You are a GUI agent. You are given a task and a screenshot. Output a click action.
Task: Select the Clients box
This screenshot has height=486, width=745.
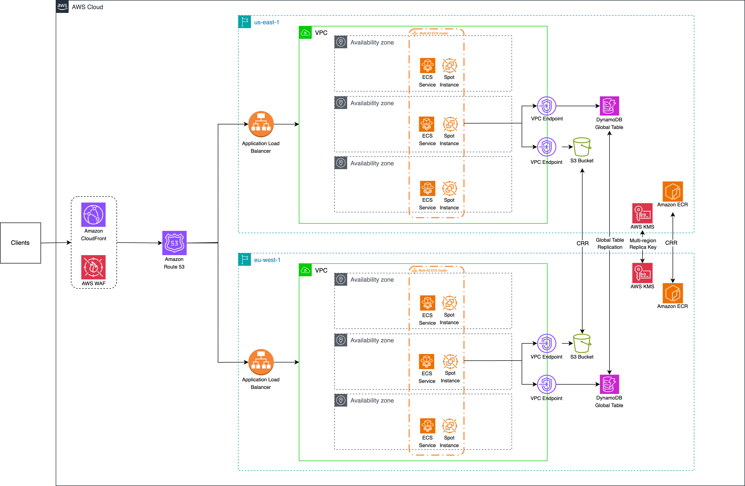(x=20, y=243)
